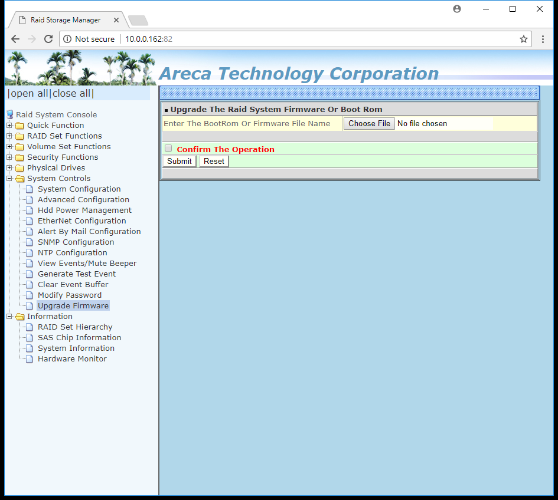The height and width of the screenshot is (500, 558).
Task: Click the browser back arrow
Action: [x=15, y=39]
